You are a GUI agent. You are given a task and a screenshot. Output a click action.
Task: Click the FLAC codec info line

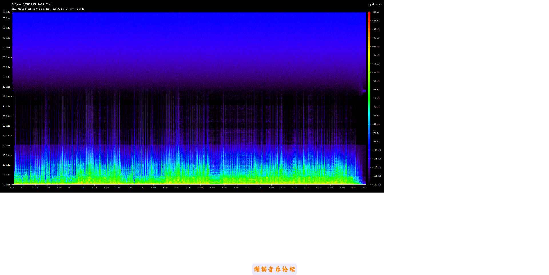(48, 9)
